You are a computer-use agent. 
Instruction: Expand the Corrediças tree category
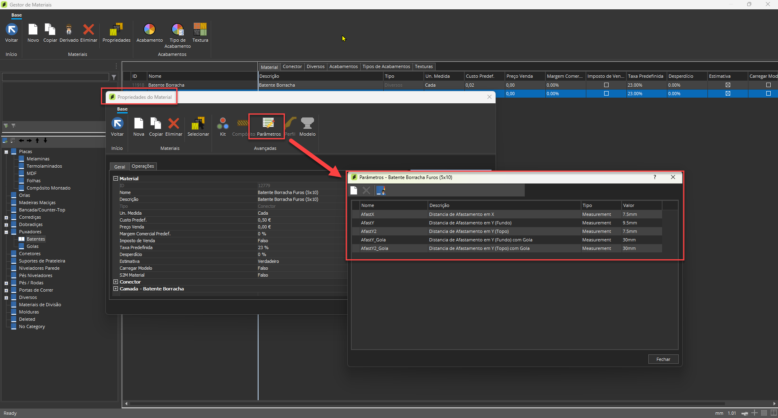pos(6,218)
